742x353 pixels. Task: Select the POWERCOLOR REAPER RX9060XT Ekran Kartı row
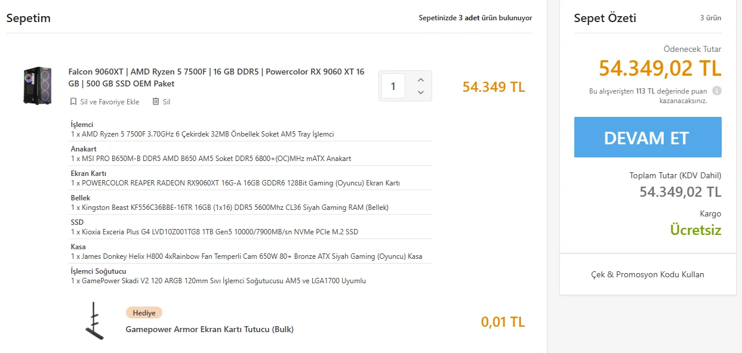[251, 178]
